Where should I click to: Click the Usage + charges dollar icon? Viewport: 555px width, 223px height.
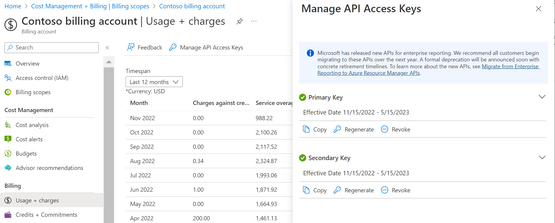coord(8,200)
